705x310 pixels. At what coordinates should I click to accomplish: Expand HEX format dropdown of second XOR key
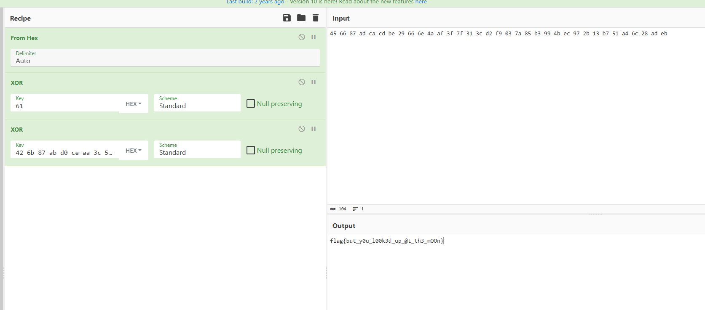click(x=134, y=151)
